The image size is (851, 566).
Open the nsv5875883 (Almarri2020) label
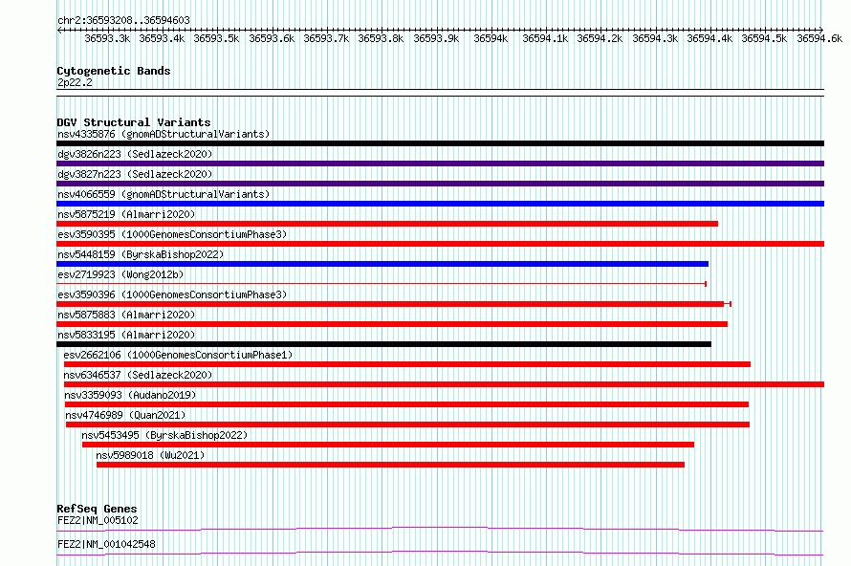[x=126, y=315]
